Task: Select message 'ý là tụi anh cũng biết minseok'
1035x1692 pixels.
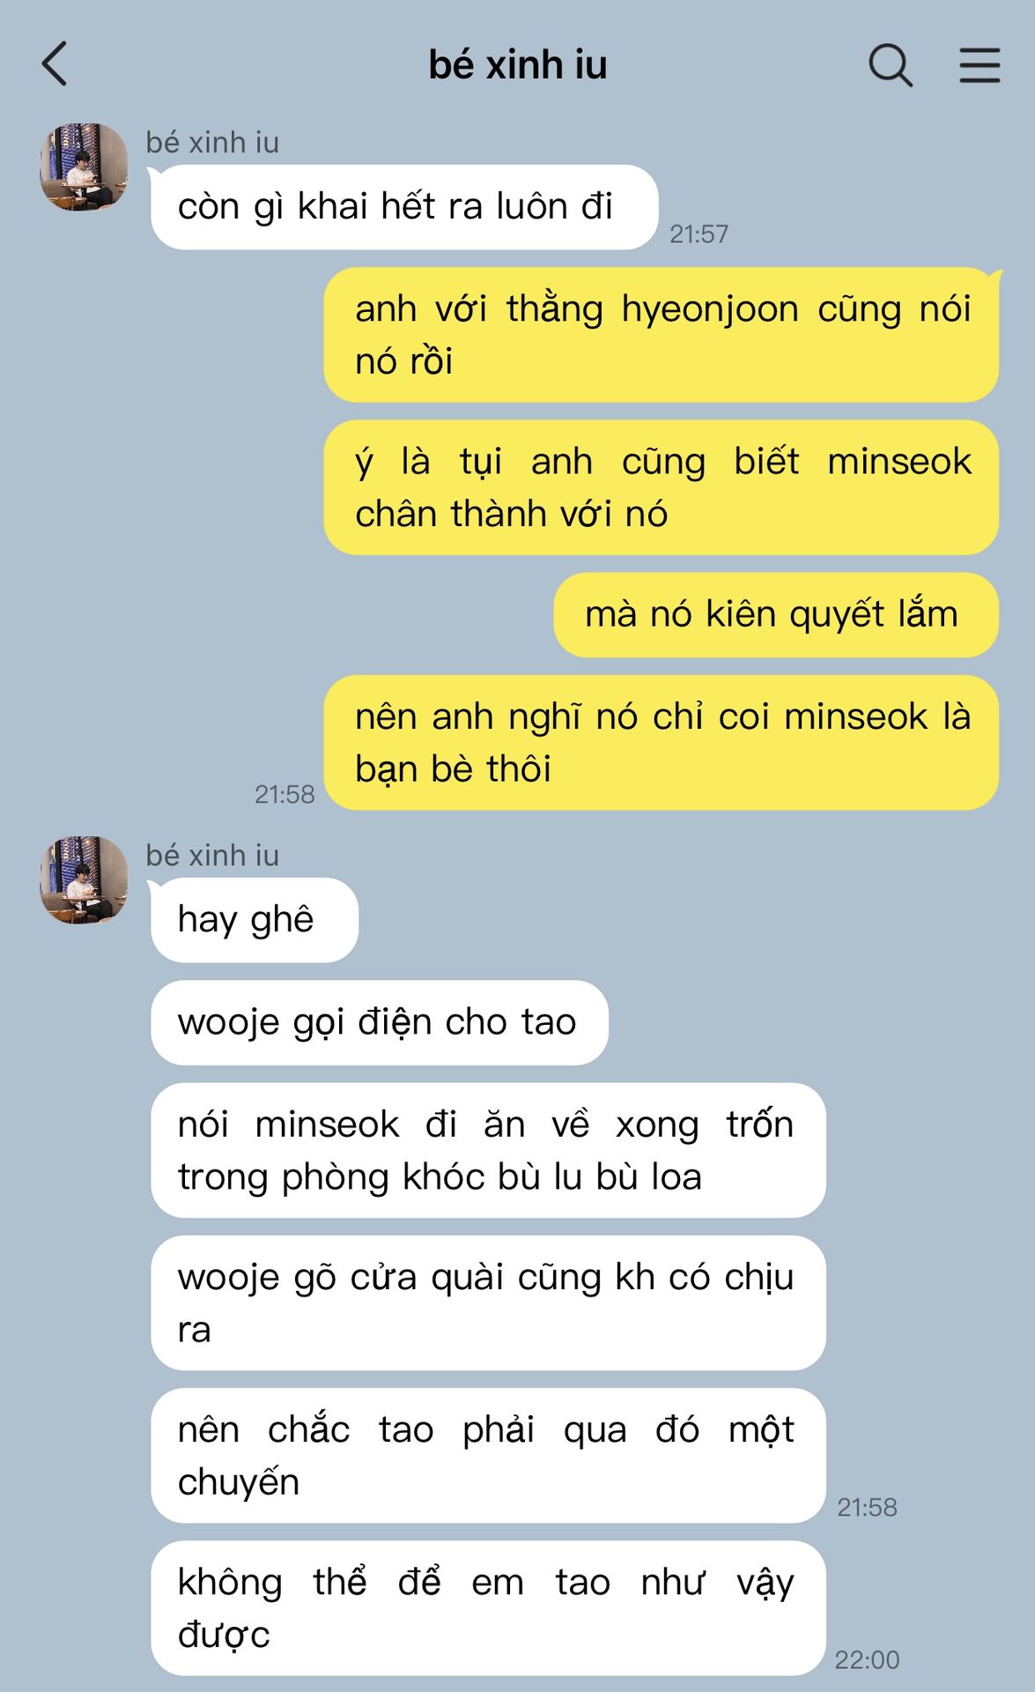Action: point(662,487)
